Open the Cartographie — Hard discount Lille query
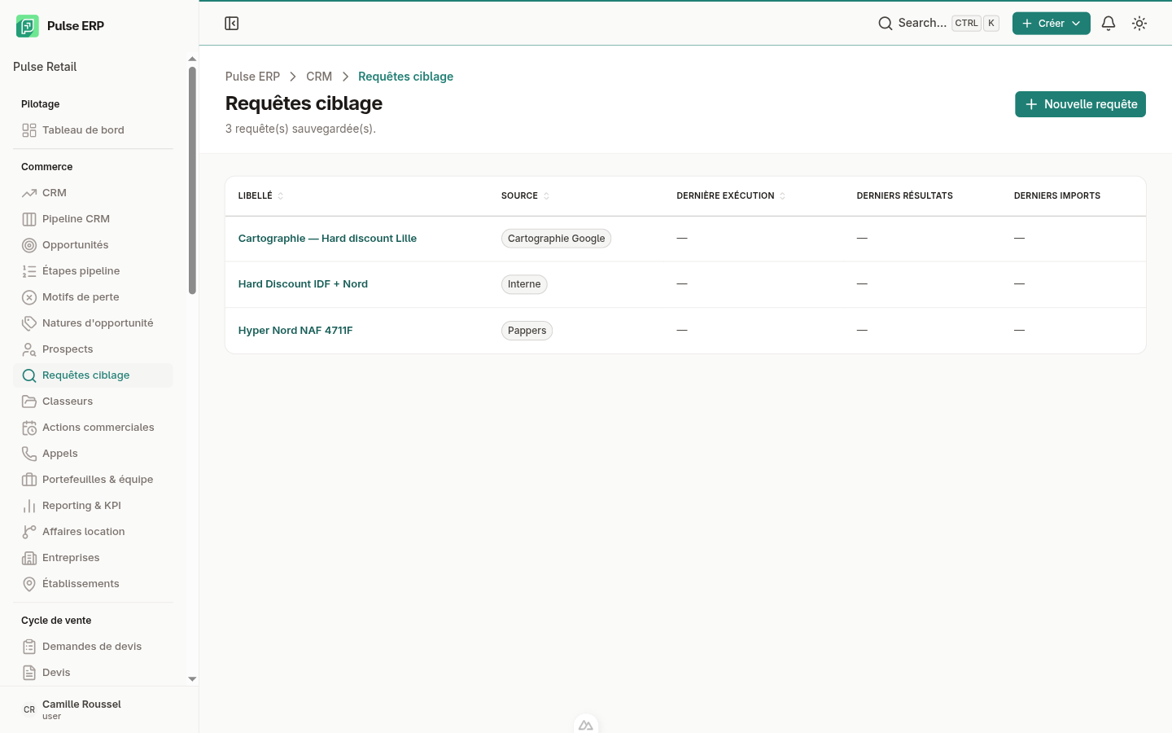Viewport: 1172px width, 733px height. [327, 239]
